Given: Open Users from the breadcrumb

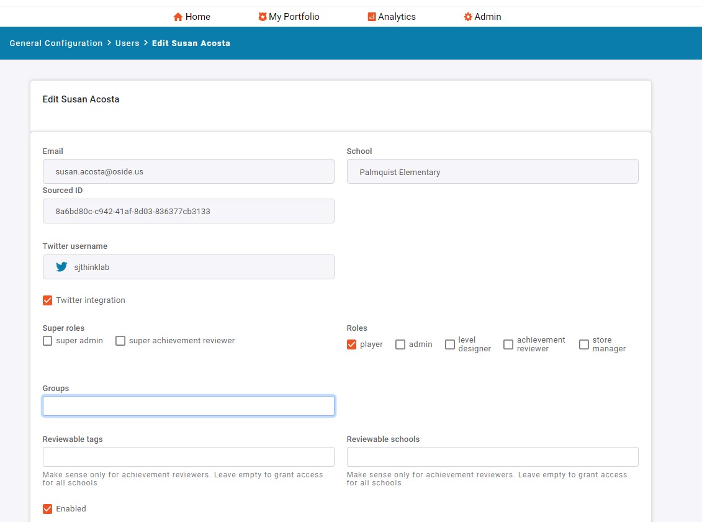Looking at the screenshot, I should coord(127,43).
